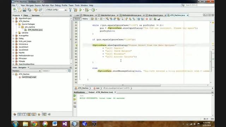Click the last edit location icon in editor toolbar
Viewport: 226px width, 127px height.
92,19
